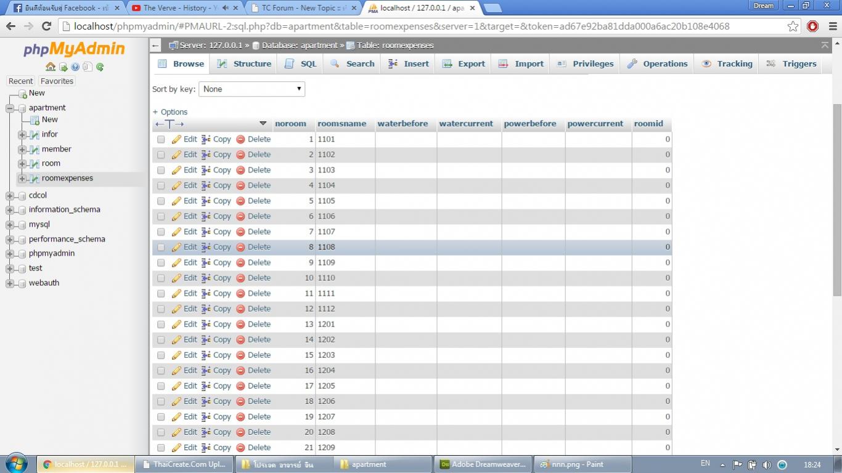Tick the checkbox for room 1108 row
This screenshot has height=473, width=842.
click(x=161, y=247)
